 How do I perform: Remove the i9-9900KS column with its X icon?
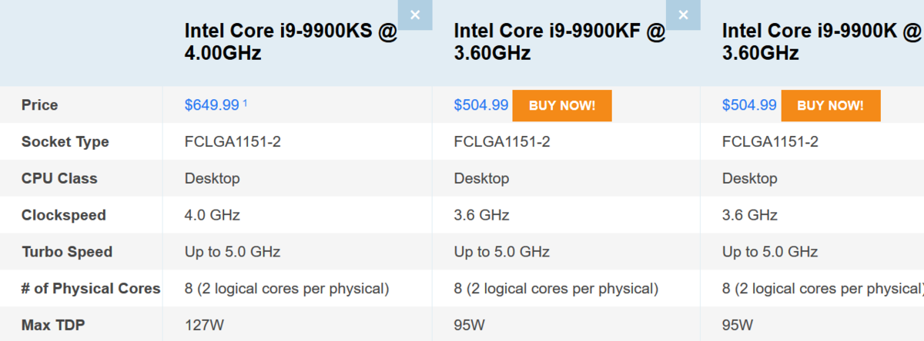(415, 15)
